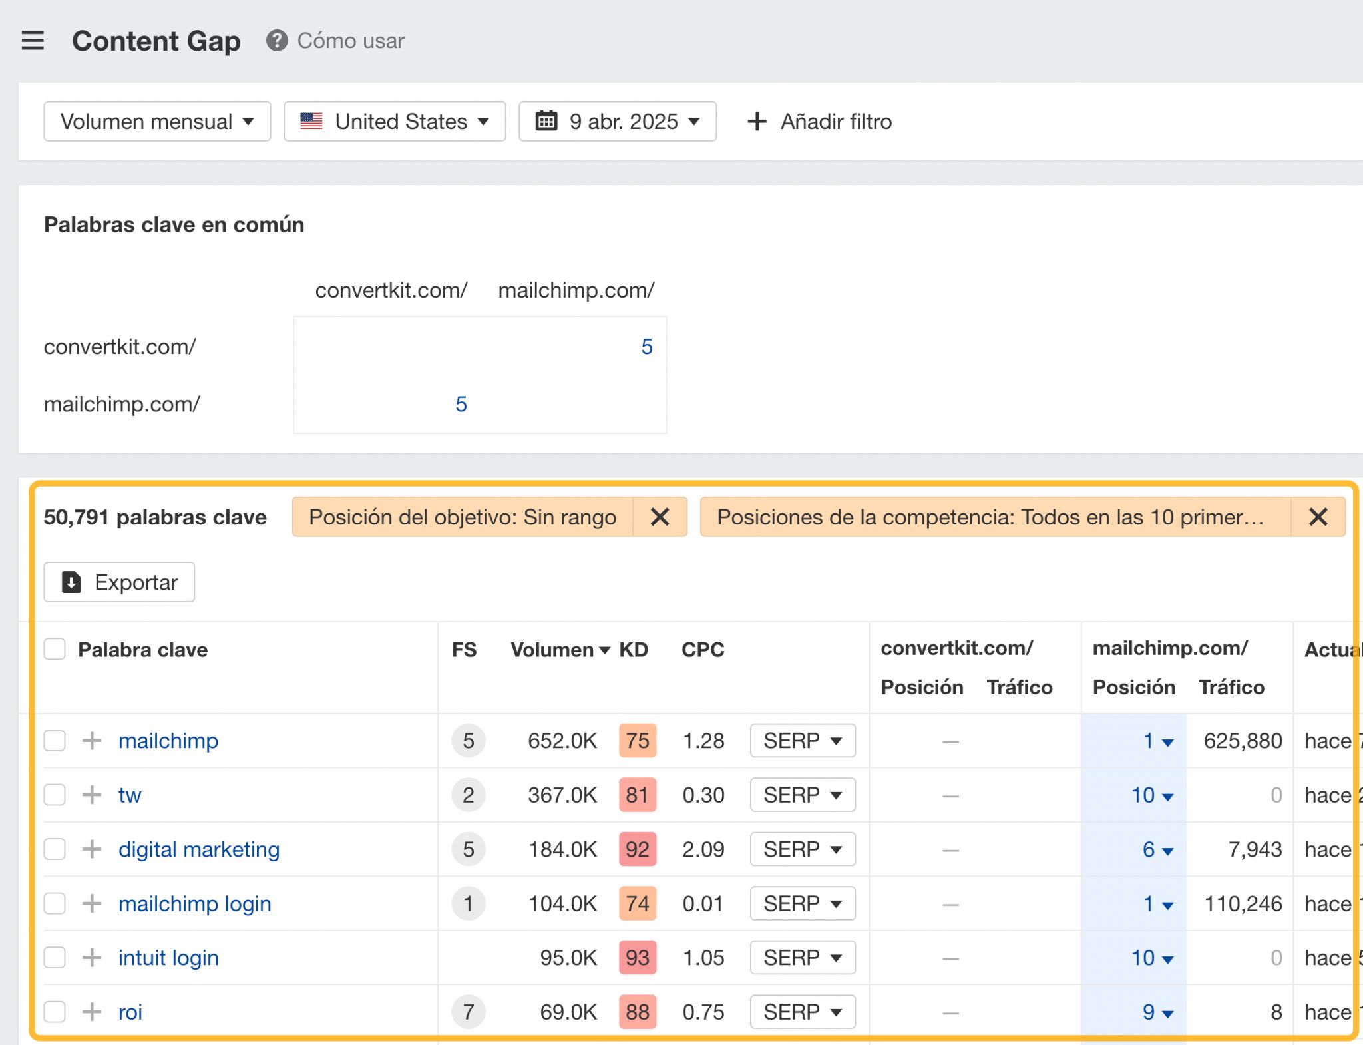This screenshot has height=1045, width=1363.
Task: Toggle the select-all keywords header checkbox
Action: [x=54, y=649]
